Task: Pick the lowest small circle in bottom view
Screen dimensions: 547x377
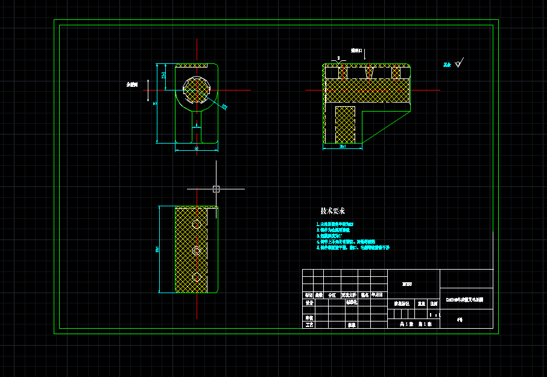Action: pyautogui.click(x=197, y=277)
